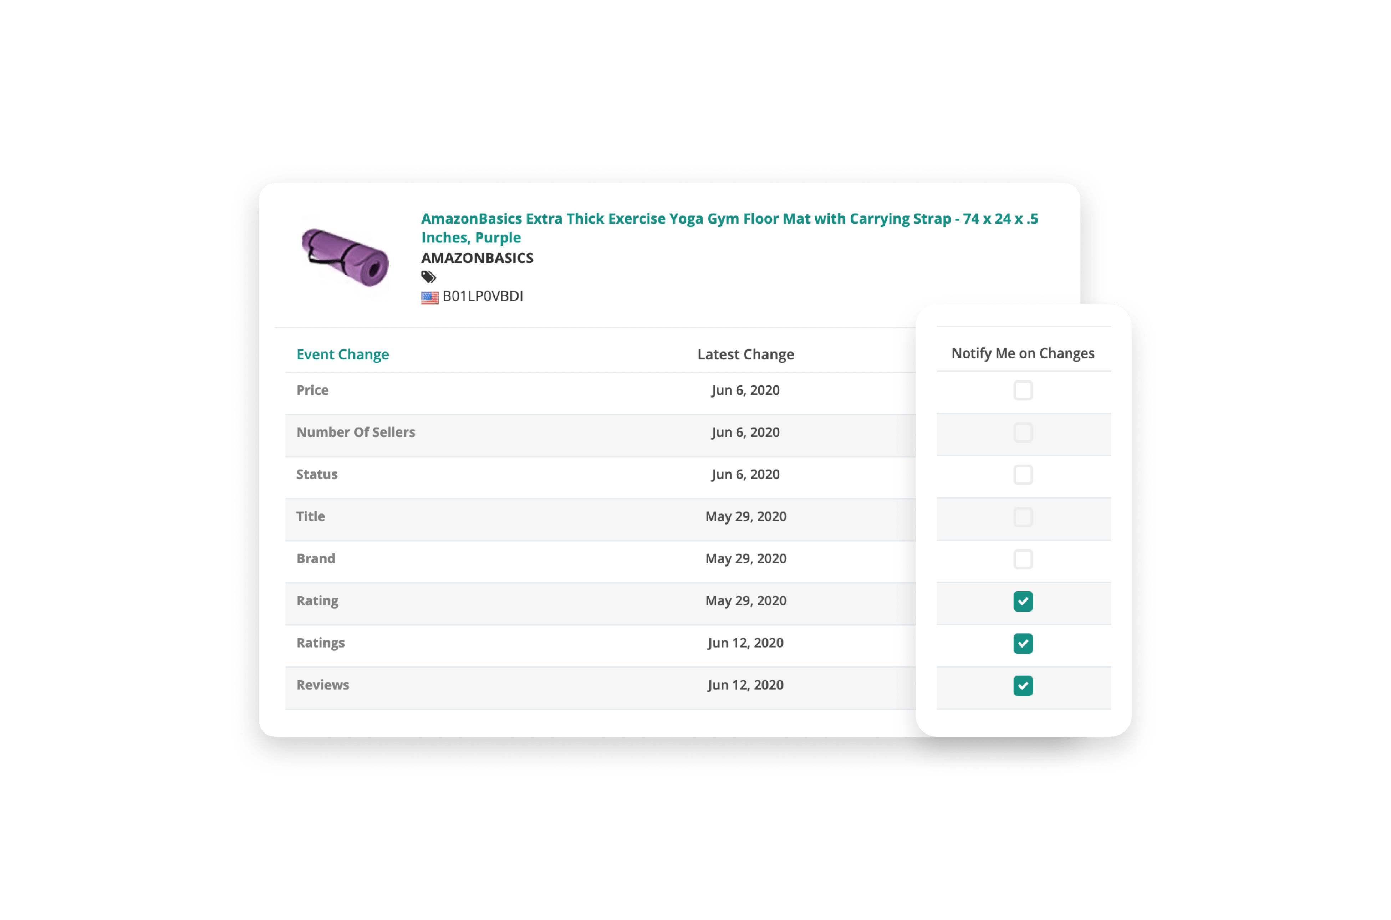Enable Price change notification checkbox
This screenshot has height=920, width=1391.
(1023, 390)
